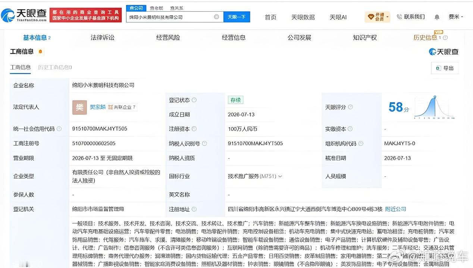Open the 法律诉讼 tab
This screenshot has height=268, width=473.
pos(103,37)
